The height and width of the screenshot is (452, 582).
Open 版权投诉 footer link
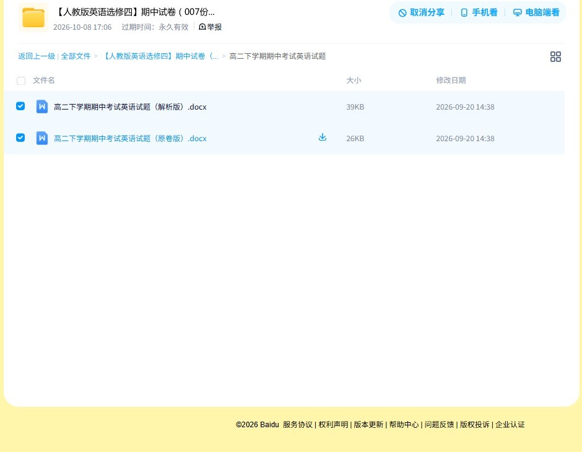coord(475,425)
